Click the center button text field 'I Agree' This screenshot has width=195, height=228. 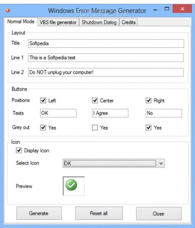coord(110,113)
